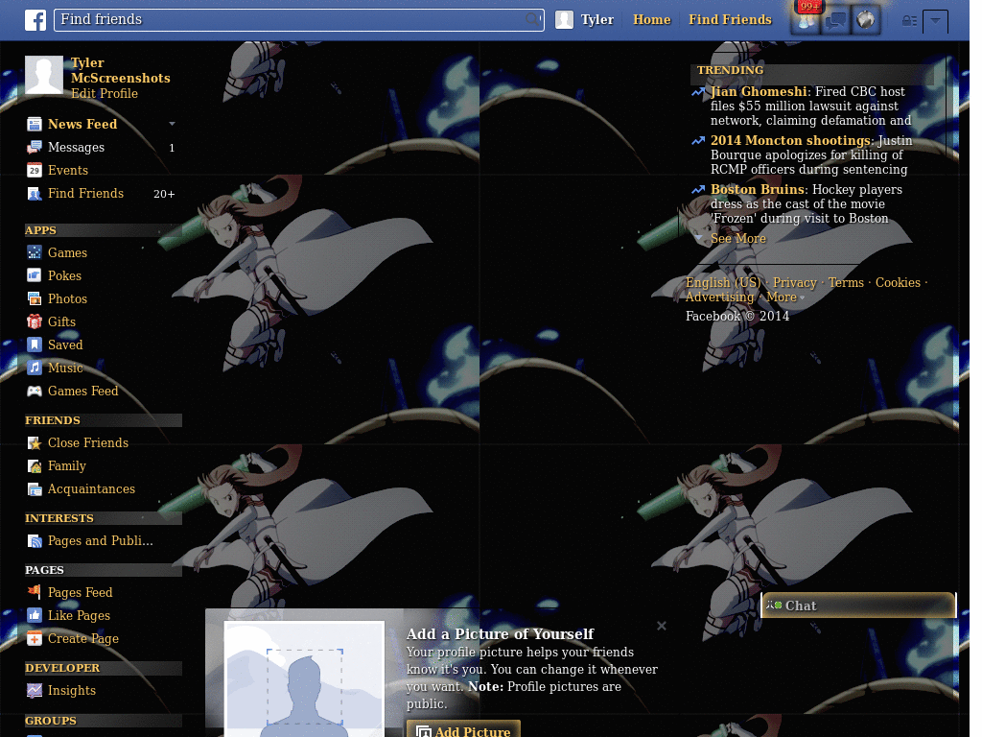This screenshot has height=737, width=982.
Task: Click the Advertising footer link
Action: pos(719,297)
